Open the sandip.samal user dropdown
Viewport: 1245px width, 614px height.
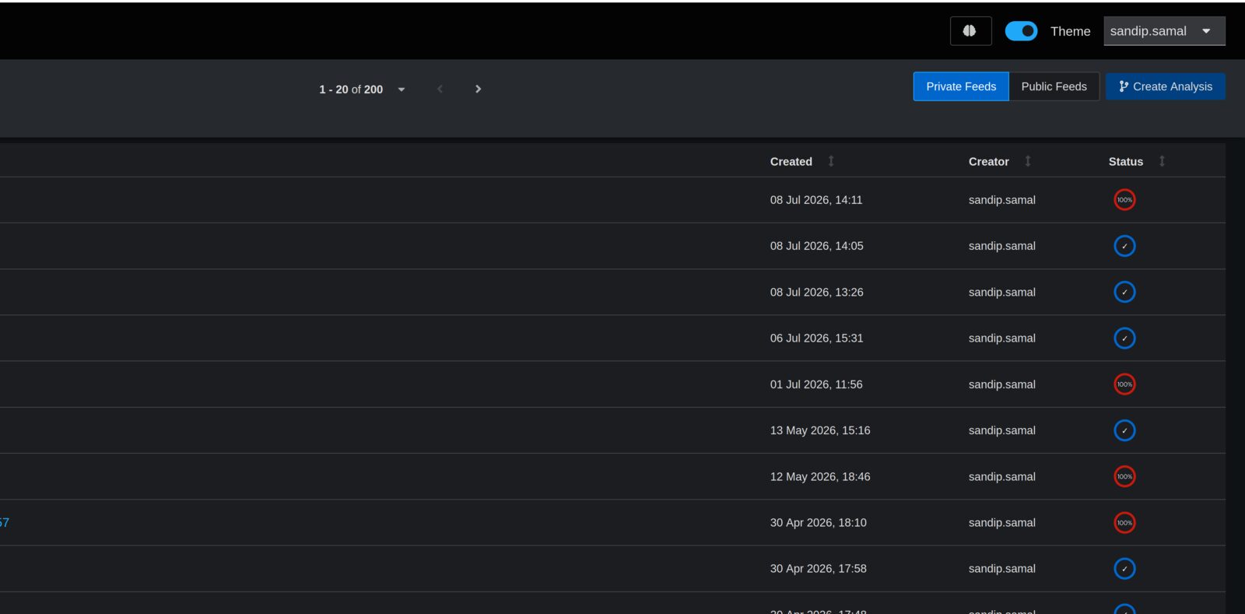pyautogui.click(x=1164, y=31)
